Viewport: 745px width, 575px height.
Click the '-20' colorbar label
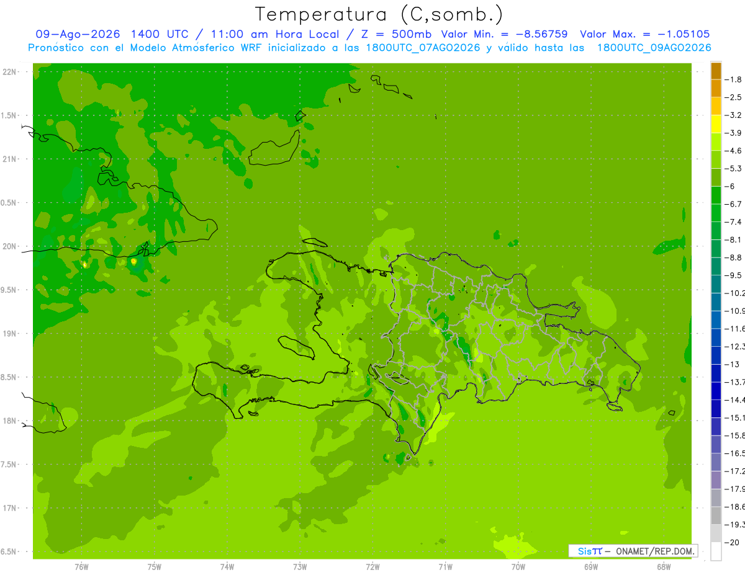tap(733, 542)
